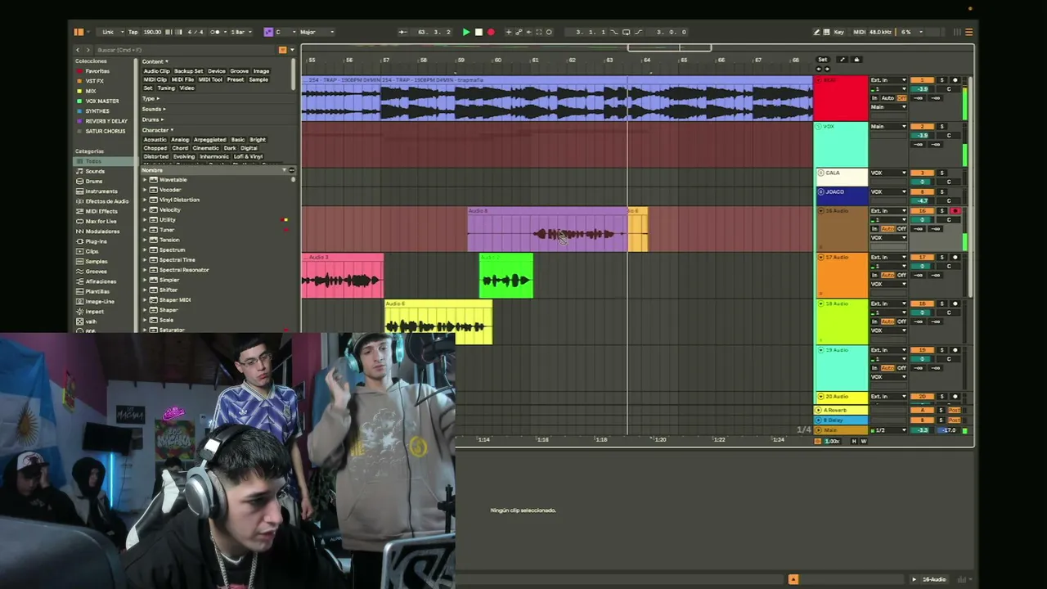Click the Follow playback arrow icon

point(402,32)
